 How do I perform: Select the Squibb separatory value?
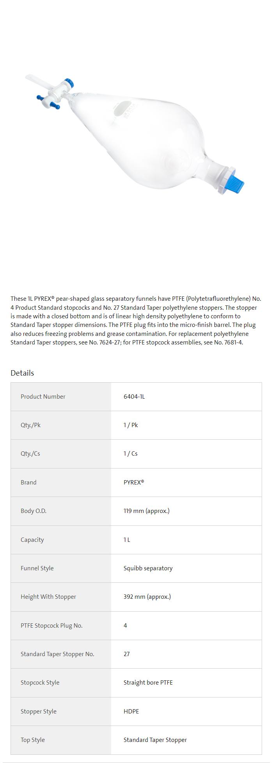click(148, 568)
